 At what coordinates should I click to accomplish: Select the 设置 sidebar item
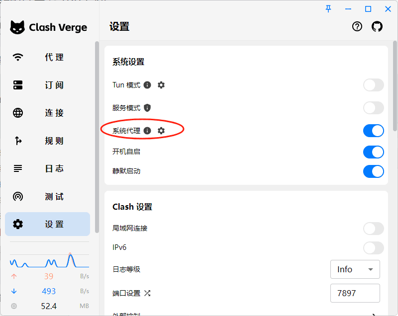[47, 224]
